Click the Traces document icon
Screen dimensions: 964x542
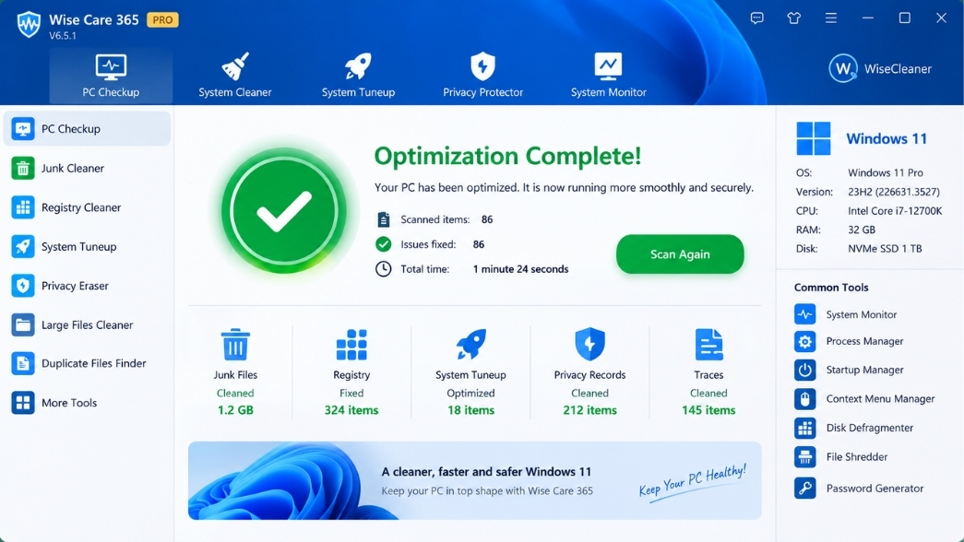click(708, 344)
